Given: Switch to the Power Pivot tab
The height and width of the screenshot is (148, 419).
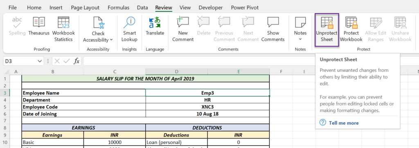Looking at the screenshot, I should (x=245, y=7).
